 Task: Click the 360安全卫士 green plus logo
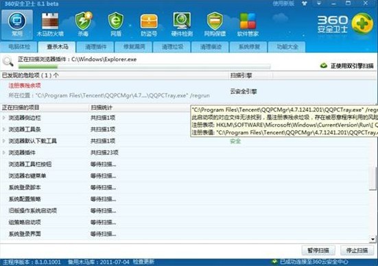[362, 23]
